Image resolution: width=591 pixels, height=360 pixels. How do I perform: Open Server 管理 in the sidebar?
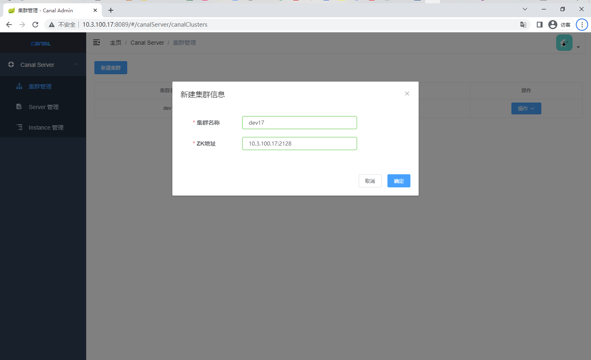pyautogui.click(x=44, y=107)
